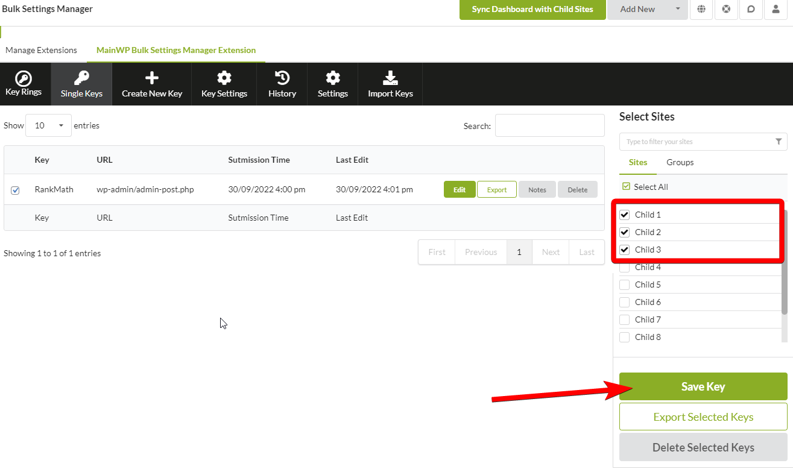Check the Child 8 site
Viewport: 793px width, 472px height.
coord(625,337)
